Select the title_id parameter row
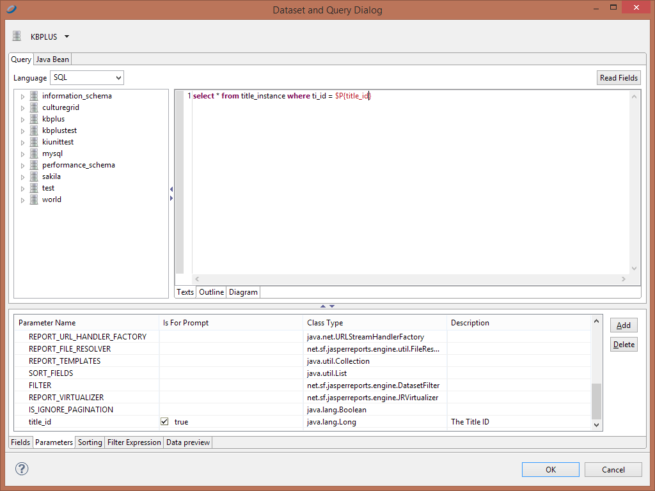Screen dimensions: 655x491 click(x=303, y=422)
